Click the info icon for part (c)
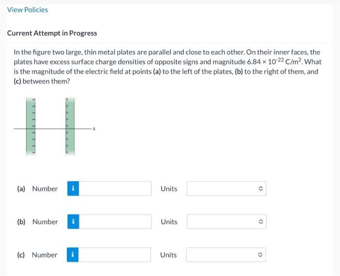Screen dimensions: 340x276 pyautogui.click(x=73, y=255)
